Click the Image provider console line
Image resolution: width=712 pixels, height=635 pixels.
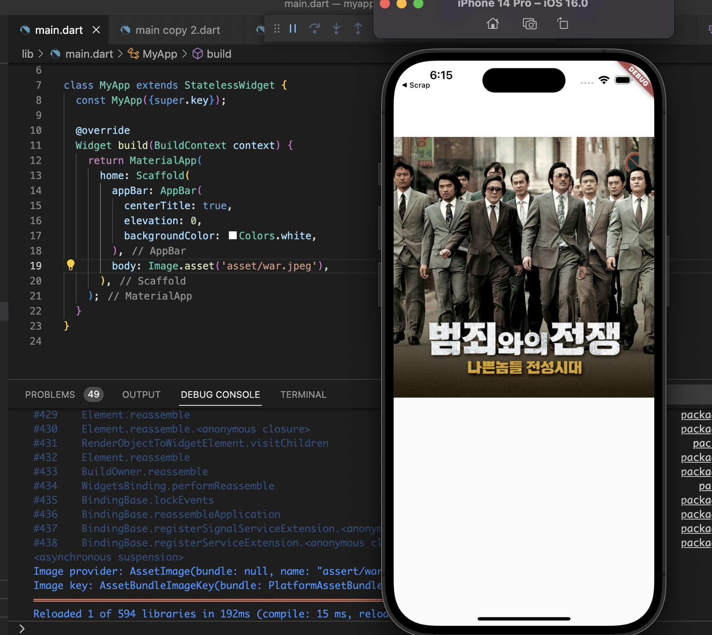point(207,571)
